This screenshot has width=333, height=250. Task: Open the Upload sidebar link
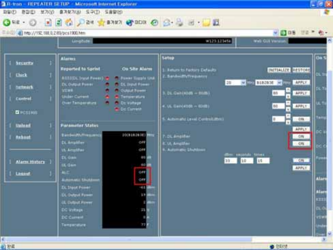(23, 125)
